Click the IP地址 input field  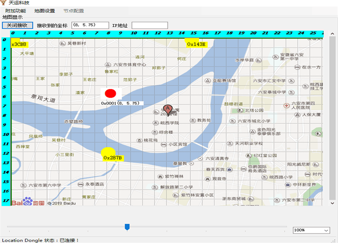[x=149, y=25]
